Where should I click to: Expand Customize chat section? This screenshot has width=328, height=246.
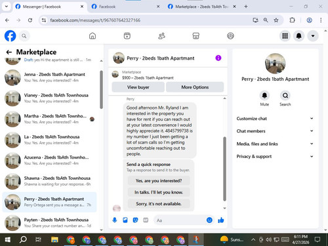tap(275, 119)
